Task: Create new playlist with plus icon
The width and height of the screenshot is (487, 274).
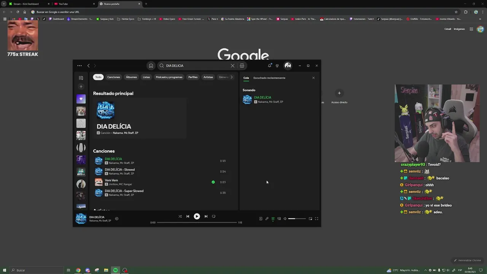Action: click(x=81, y=87)
